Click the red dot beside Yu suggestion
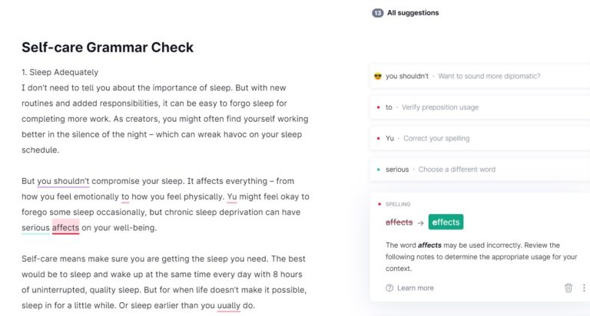 (379, 138)
